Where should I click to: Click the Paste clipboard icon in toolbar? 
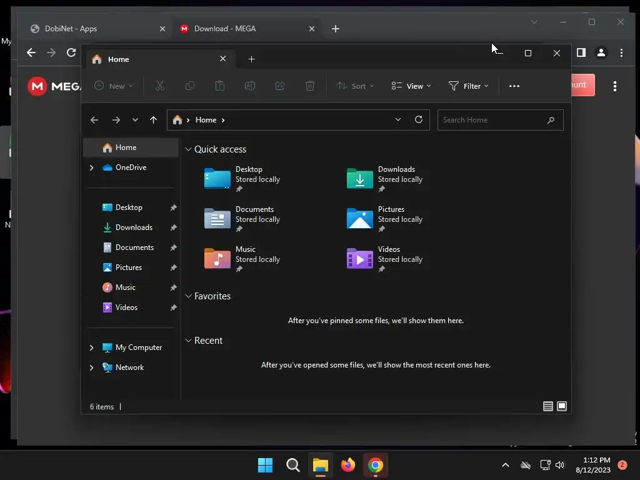(x=219, y=86)
